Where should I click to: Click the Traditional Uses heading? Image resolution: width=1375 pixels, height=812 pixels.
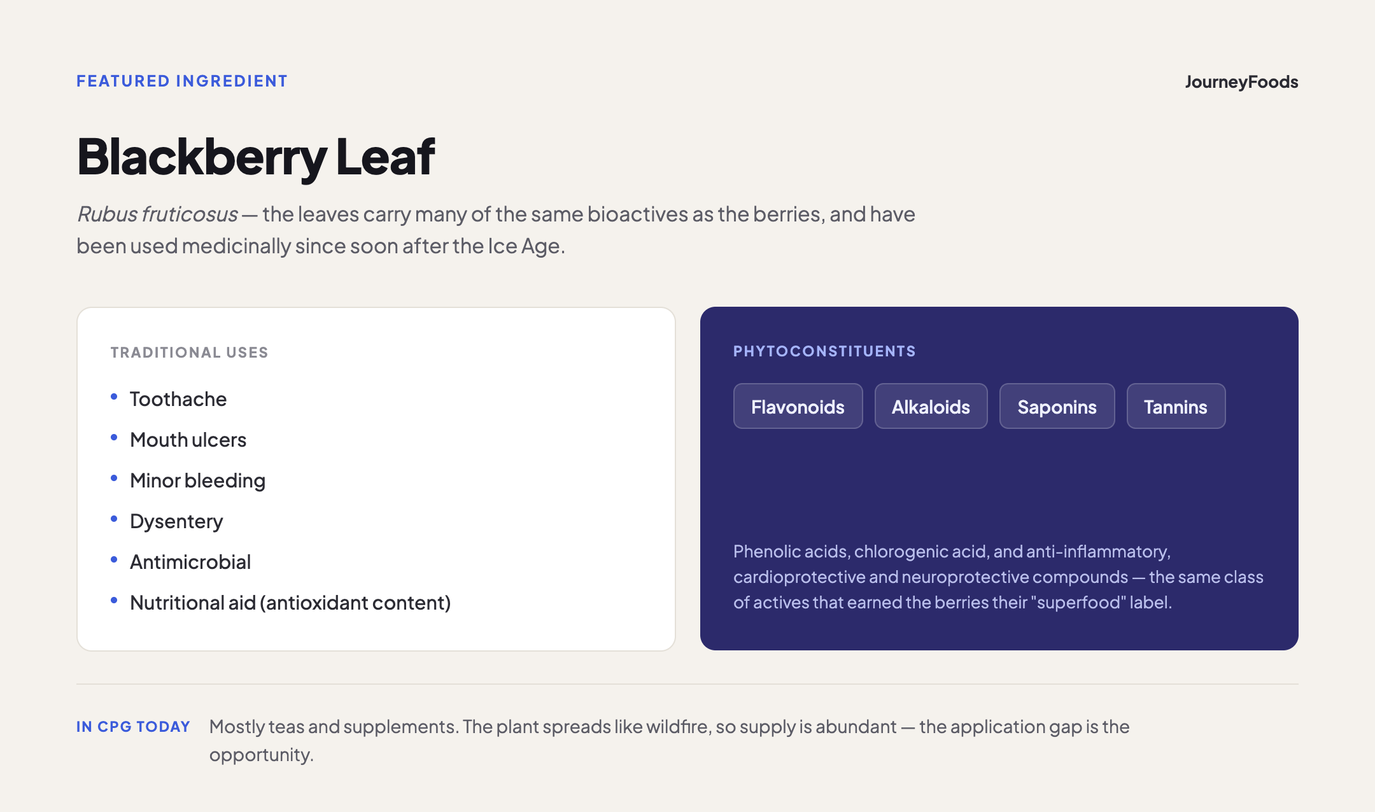coord(189,353)
